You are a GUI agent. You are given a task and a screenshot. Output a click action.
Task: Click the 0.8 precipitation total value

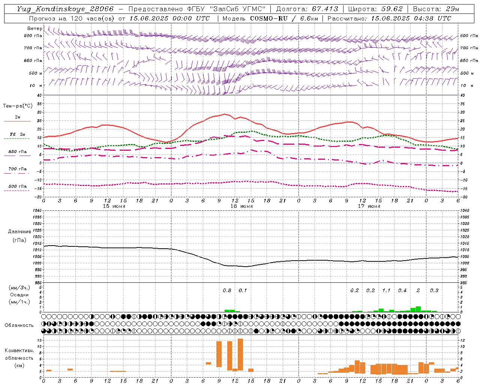coord(227,290)
